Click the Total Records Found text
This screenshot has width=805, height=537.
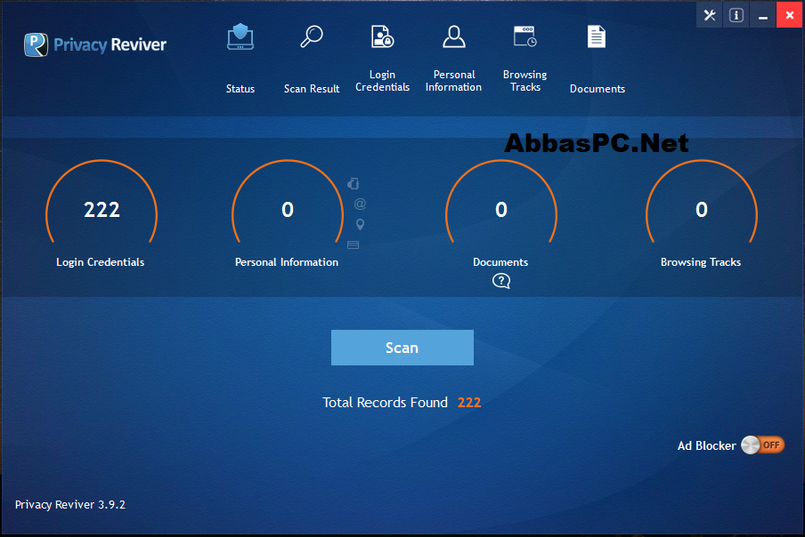tap(385, 402)
